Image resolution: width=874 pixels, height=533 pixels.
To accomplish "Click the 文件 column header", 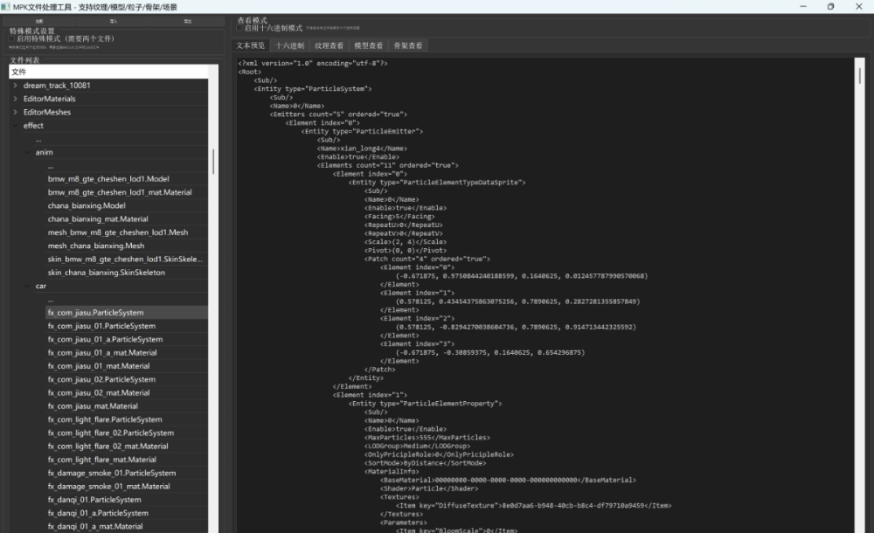I will 108,72.
